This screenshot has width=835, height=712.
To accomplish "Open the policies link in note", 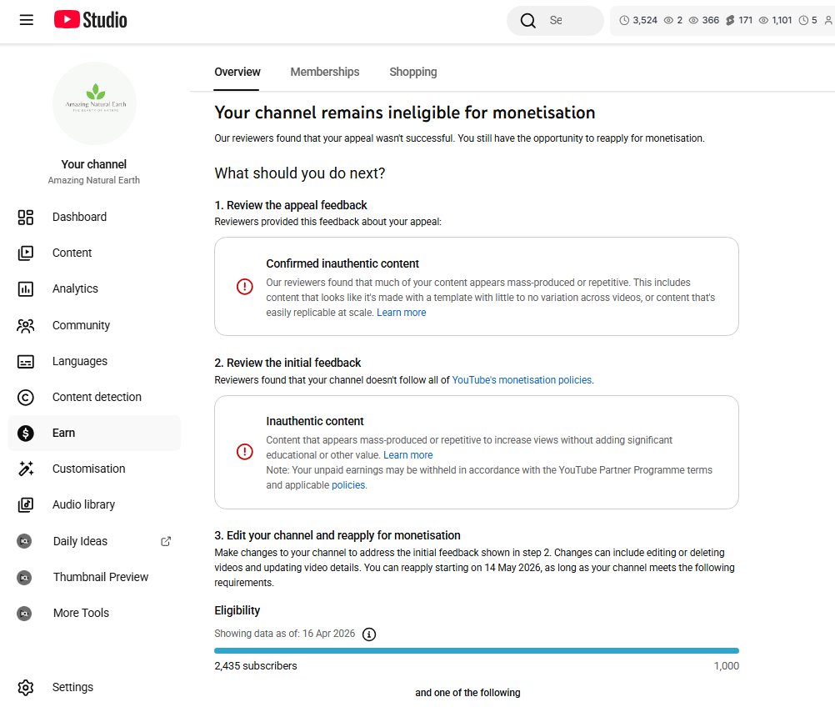I will [348, 485].
